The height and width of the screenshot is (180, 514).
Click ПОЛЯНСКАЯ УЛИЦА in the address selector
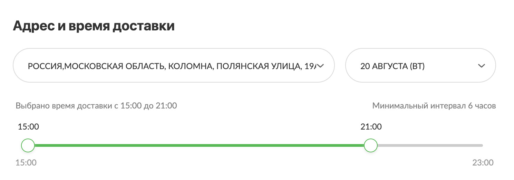point(255,66)
